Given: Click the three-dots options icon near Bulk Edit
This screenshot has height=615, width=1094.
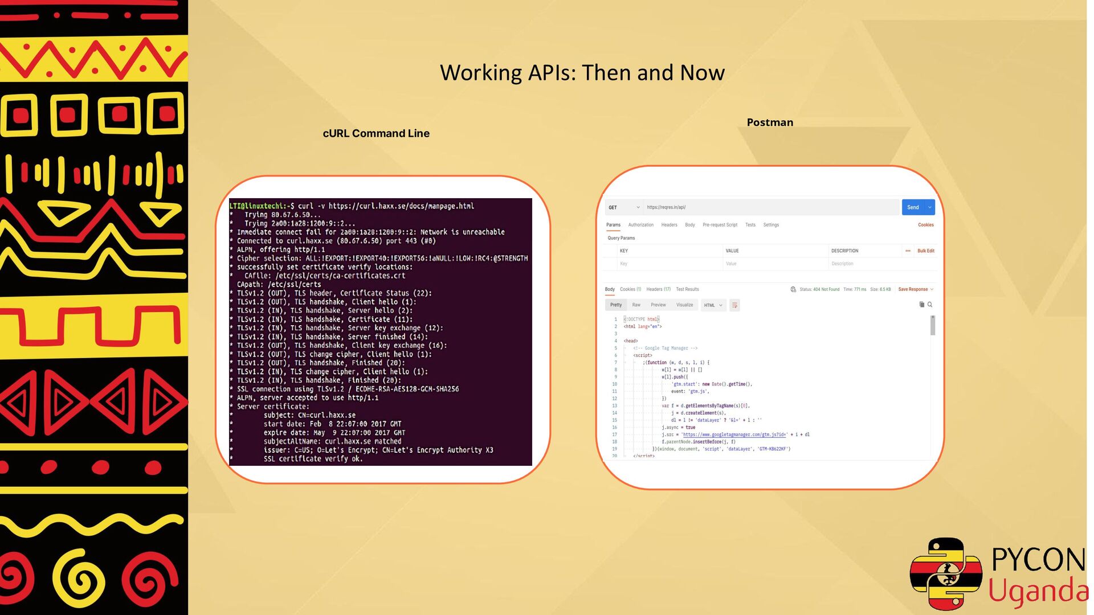Looking at the screenshot, I should (x=908, y=251).
